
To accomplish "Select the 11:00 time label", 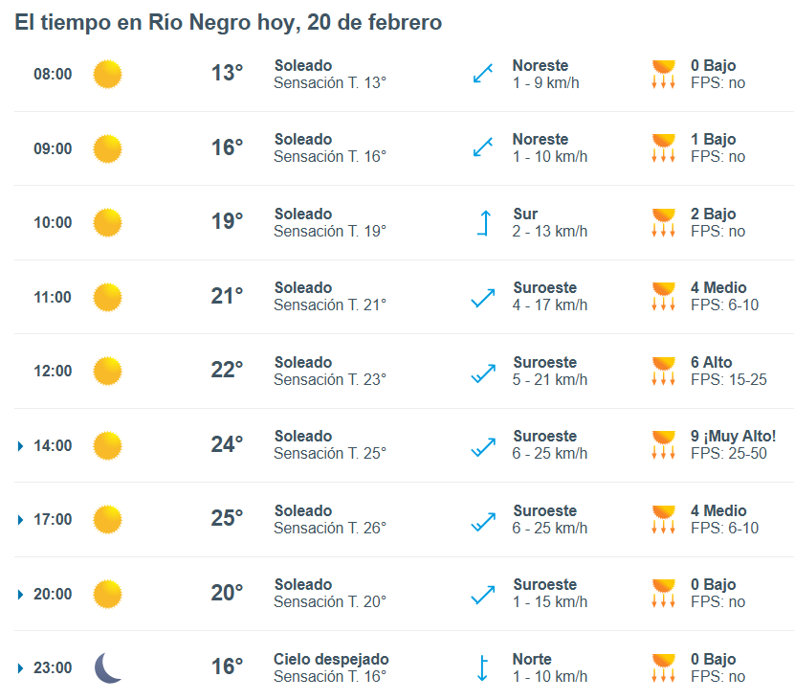I will 53,297.
